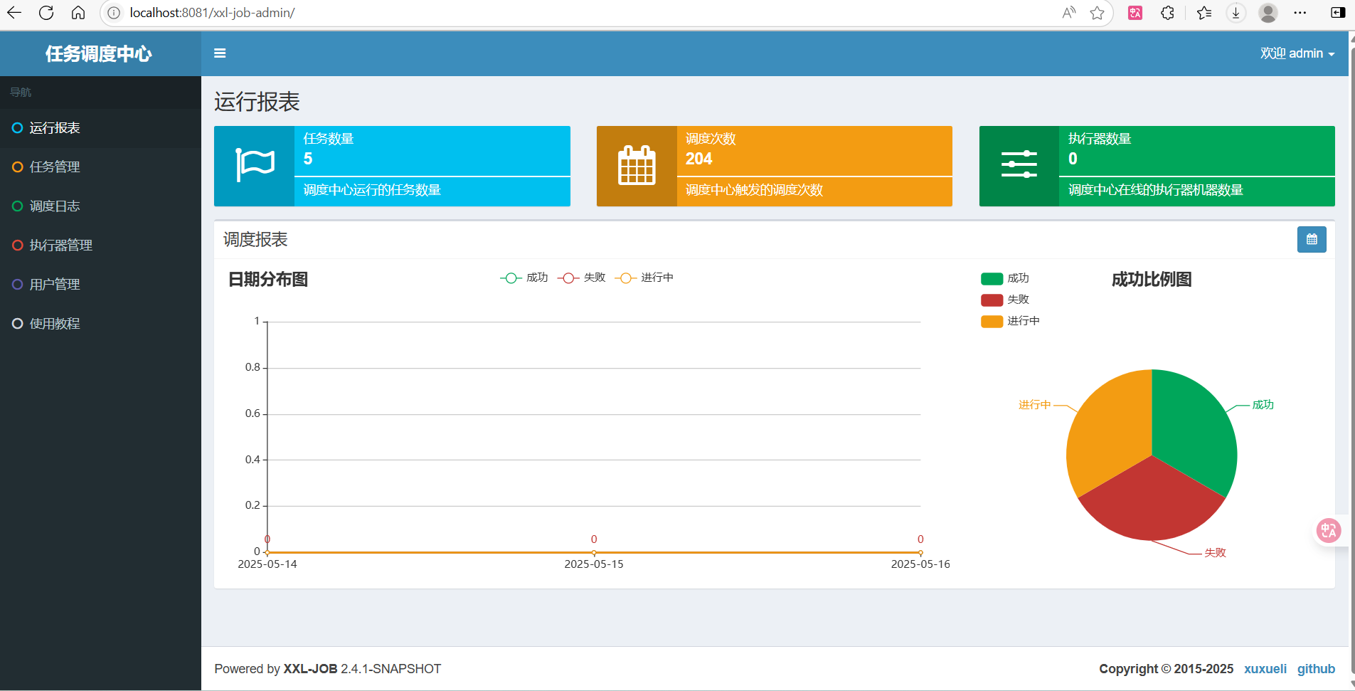Open browser downloads icon
Viewport: 1355px width, 691px height.
(x=1236, y=13)
